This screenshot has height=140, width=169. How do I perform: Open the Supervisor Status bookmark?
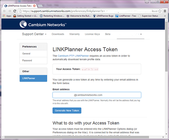[x=148, y=16]
